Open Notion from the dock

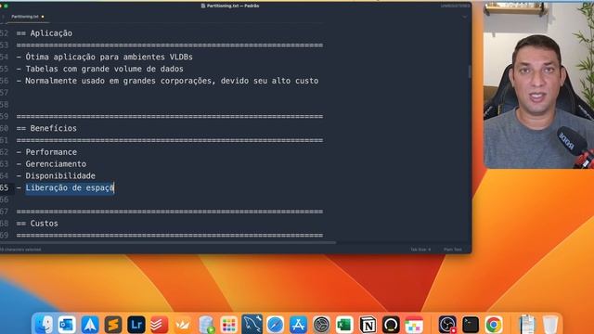(368, 325)
